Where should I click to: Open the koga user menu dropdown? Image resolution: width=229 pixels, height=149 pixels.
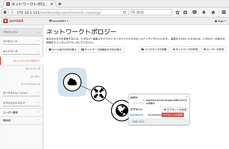click(220, 21)
